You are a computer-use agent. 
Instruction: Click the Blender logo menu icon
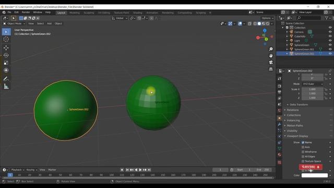point(4,13)
